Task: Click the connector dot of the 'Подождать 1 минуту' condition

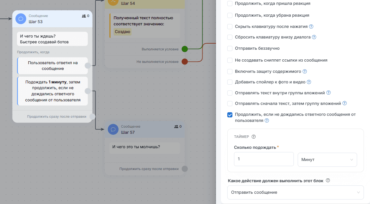Action: click(x=88, y=91)
